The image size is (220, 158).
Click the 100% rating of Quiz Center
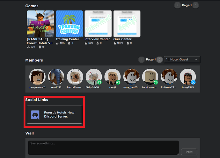pyautogui.click(x=120, y=43)
